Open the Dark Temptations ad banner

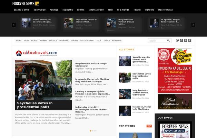(175, 101)
